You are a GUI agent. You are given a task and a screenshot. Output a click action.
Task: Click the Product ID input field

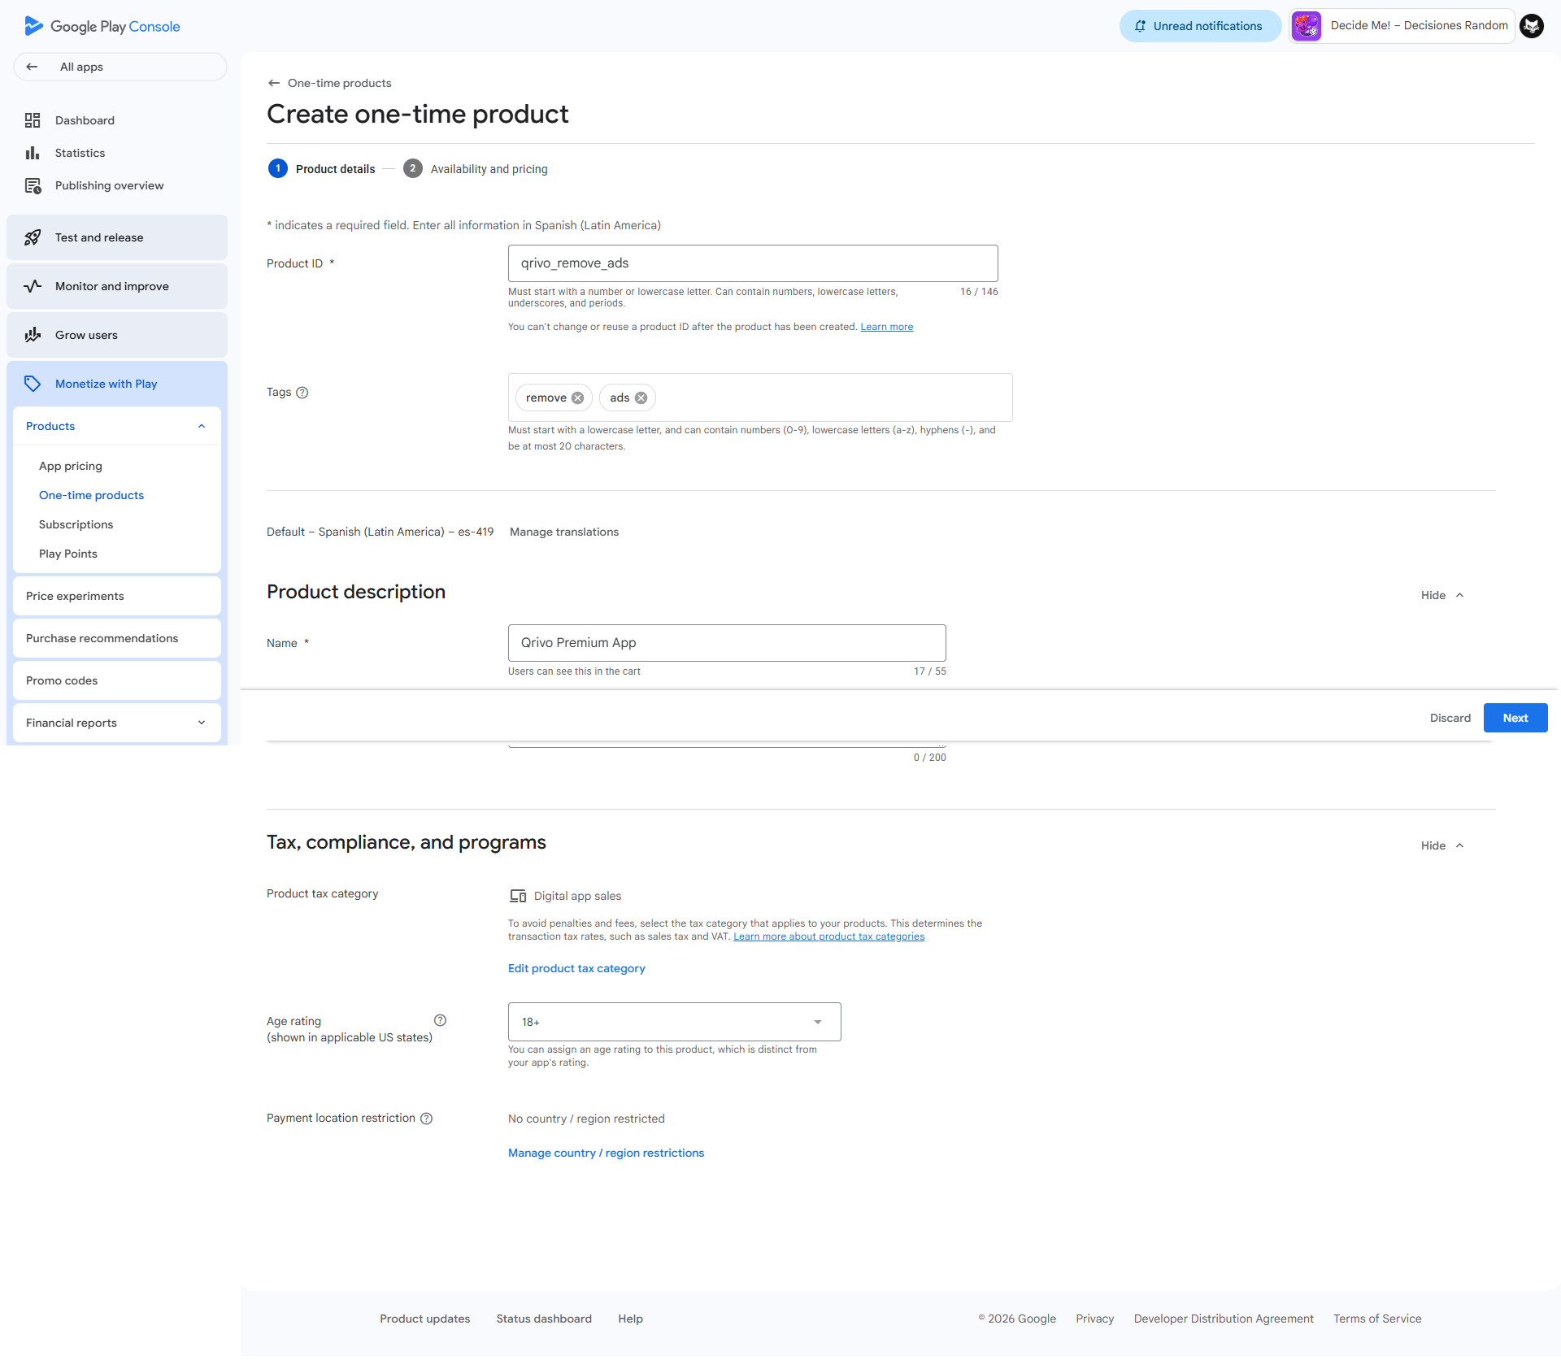[753, 263]
